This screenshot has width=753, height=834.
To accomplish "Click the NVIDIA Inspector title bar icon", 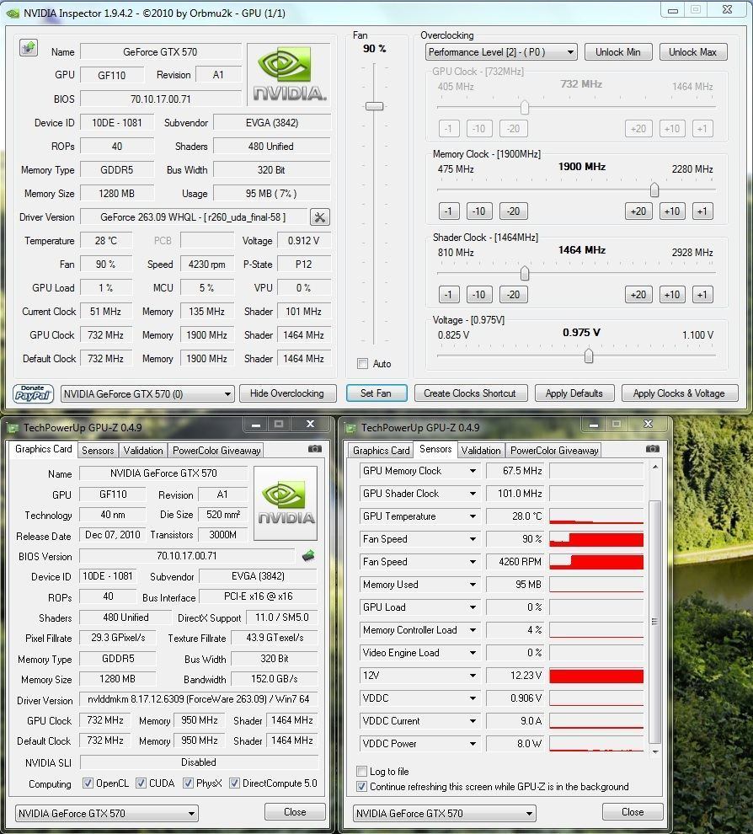I will point(13,13).
